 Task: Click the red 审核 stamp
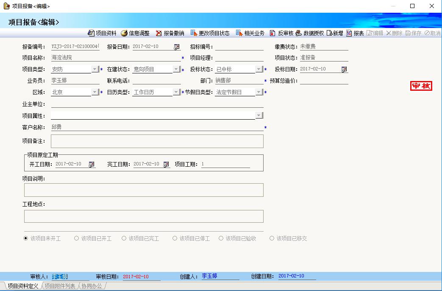[x=421, y=86]
